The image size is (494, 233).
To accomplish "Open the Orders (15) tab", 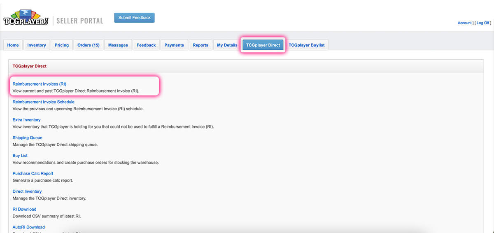I will (x=89, y=45).
